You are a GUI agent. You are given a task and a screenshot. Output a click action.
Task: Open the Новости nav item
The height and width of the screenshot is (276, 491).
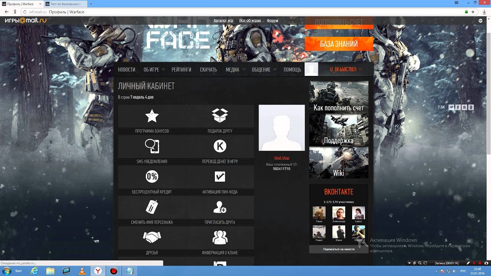coord(127,69)
